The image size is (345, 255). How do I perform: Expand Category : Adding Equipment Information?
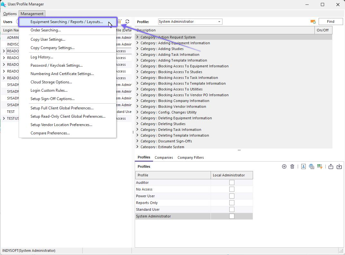coord(138,43)
